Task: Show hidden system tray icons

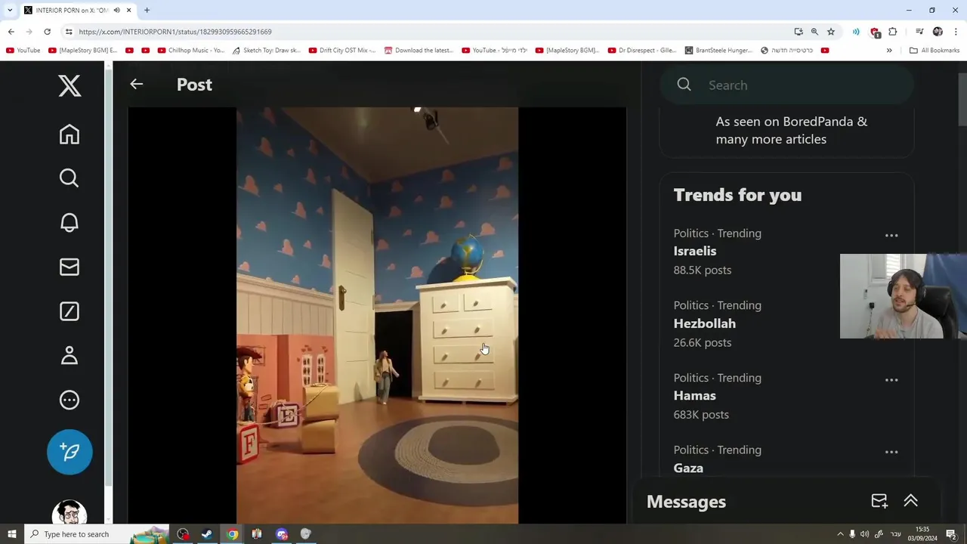Action: pyautogui.click(x=840, y=534)
